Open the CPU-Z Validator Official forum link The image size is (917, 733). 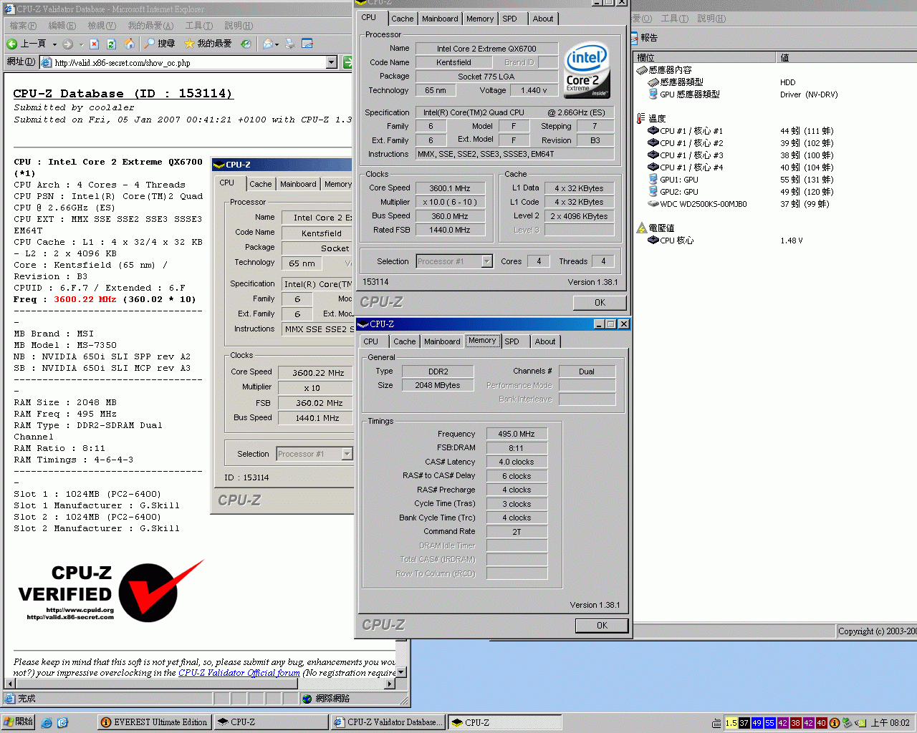pos(239,673)
